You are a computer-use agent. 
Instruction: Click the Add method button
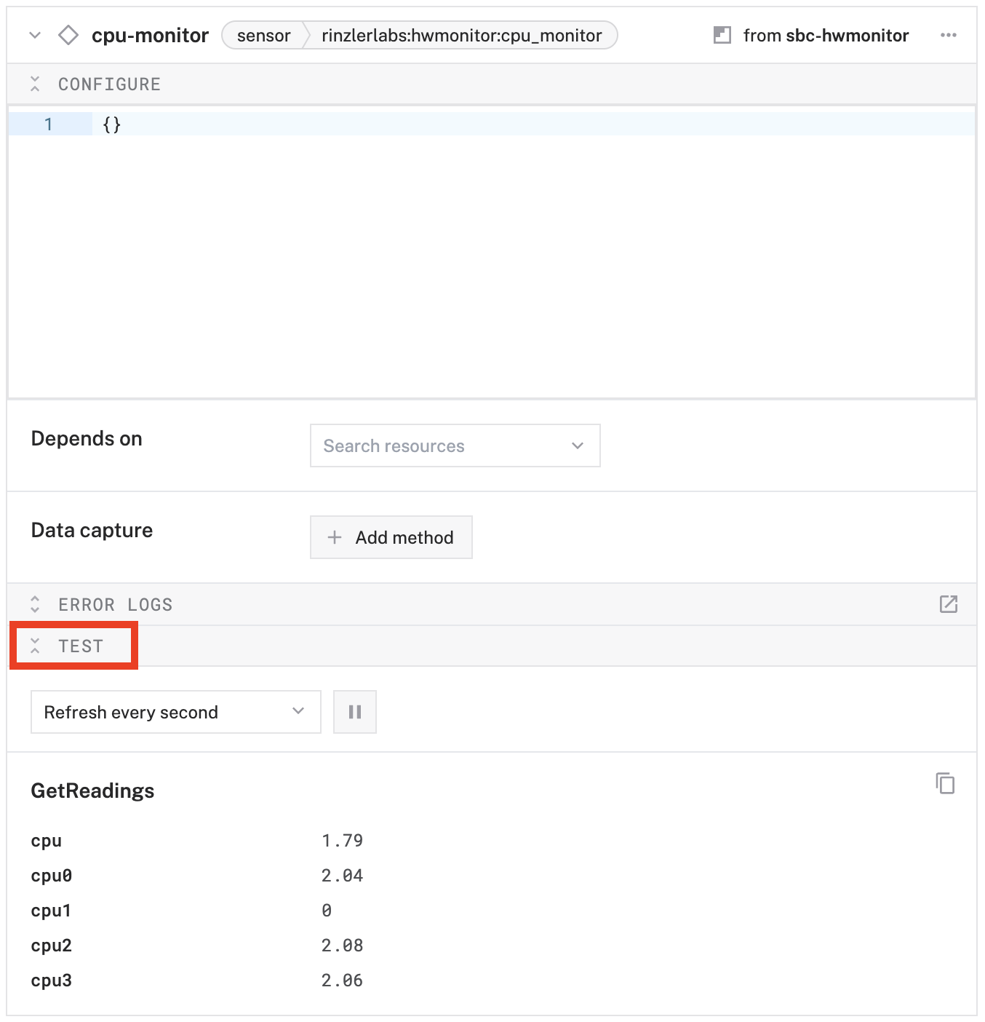(x=391, y=537)
